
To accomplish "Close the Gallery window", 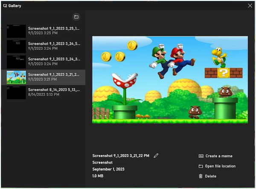I will tap(250, 6).
